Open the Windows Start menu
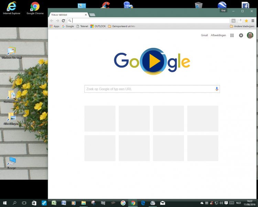The height and width of the screenshot is (207, 258). point(5,203)
